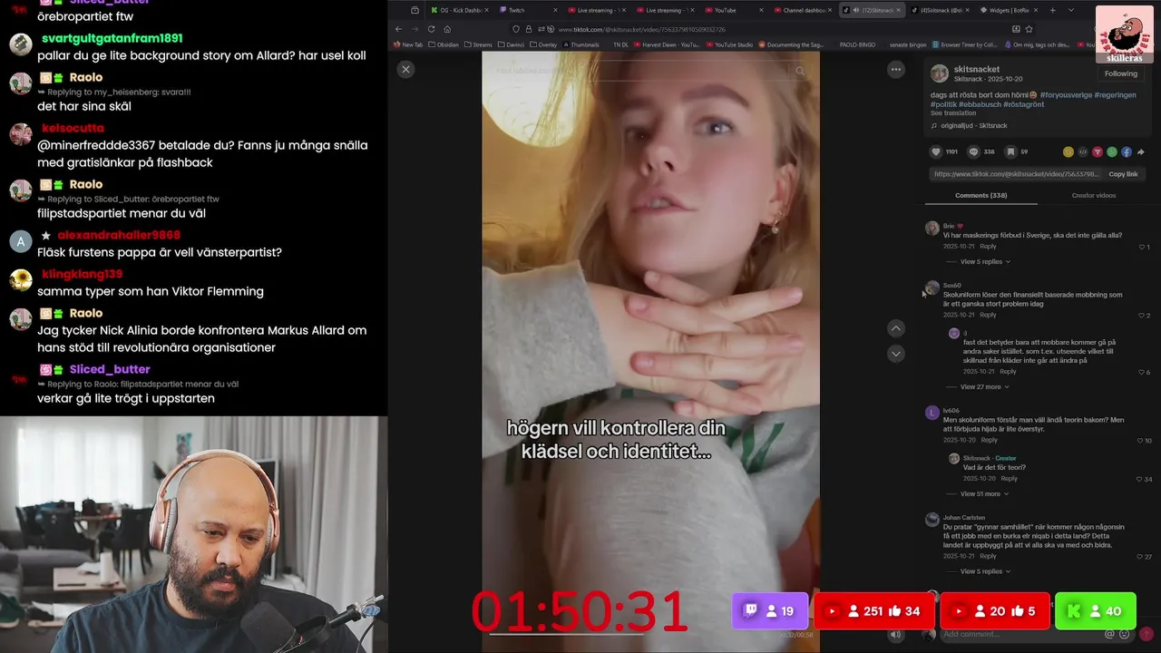Mute the video with speaker icon
Viewport: 1161px width, 653px height.
895,635
